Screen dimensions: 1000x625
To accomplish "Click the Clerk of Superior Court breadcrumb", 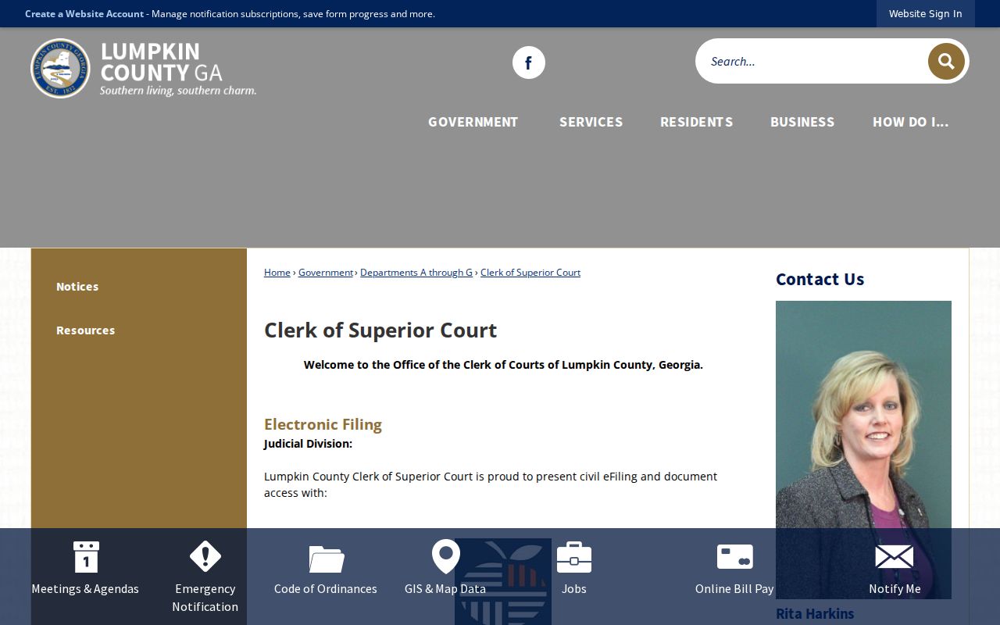I will point(530,273).
